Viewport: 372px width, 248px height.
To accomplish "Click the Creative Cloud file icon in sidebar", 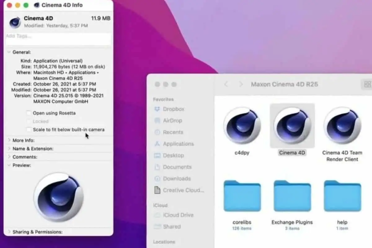I will (x=157, y=190).
